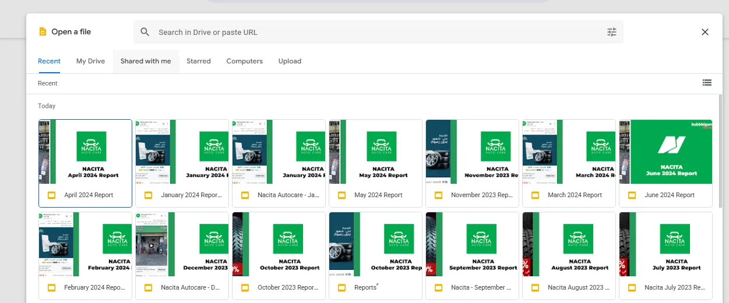This screenshot has width=729, height=303.
Task: Click the May 2024 Report file name
Action: pos(378,195)
